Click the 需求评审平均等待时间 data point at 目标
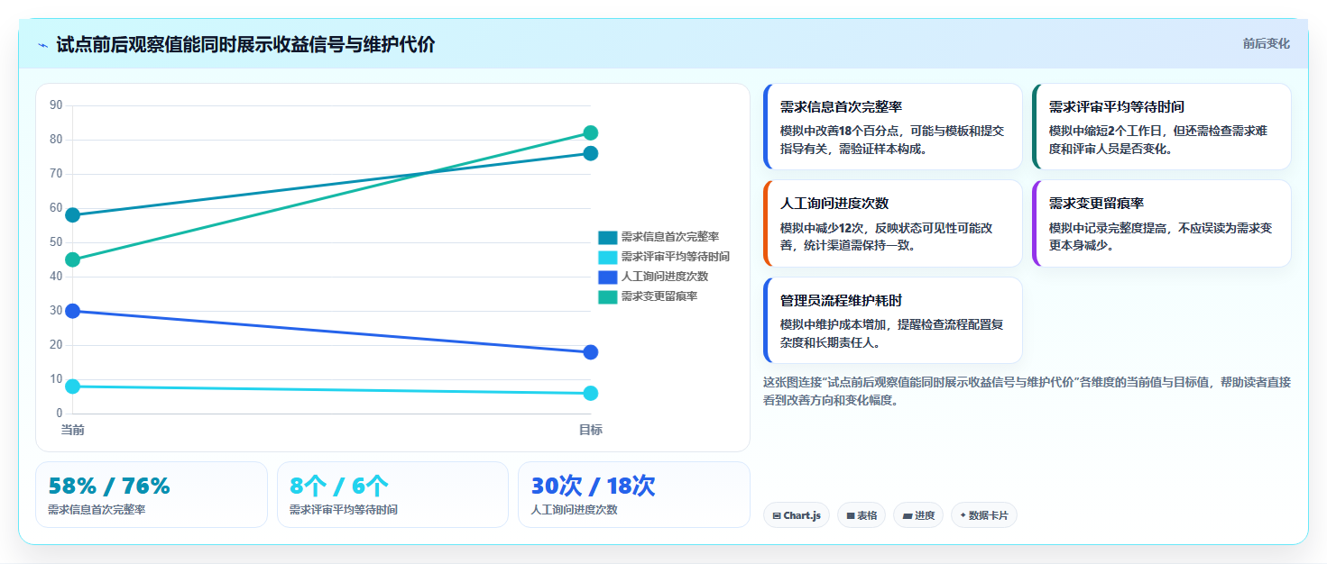This screenshot has height=564, width=1327. coord(591,393)
